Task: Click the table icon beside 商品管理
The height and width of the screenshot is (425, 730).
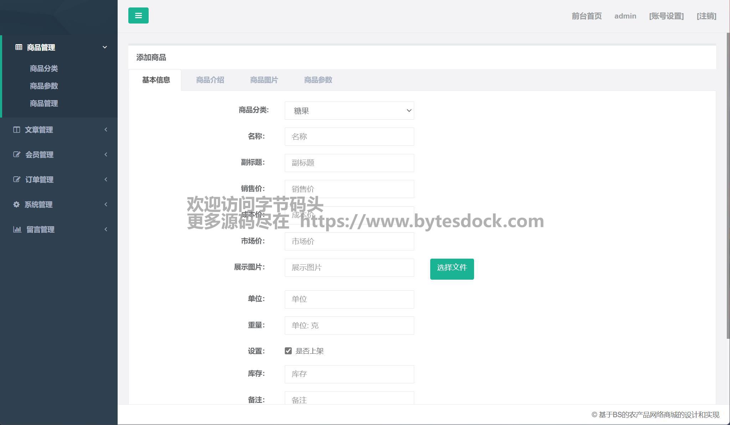Action: coord(19,47)
